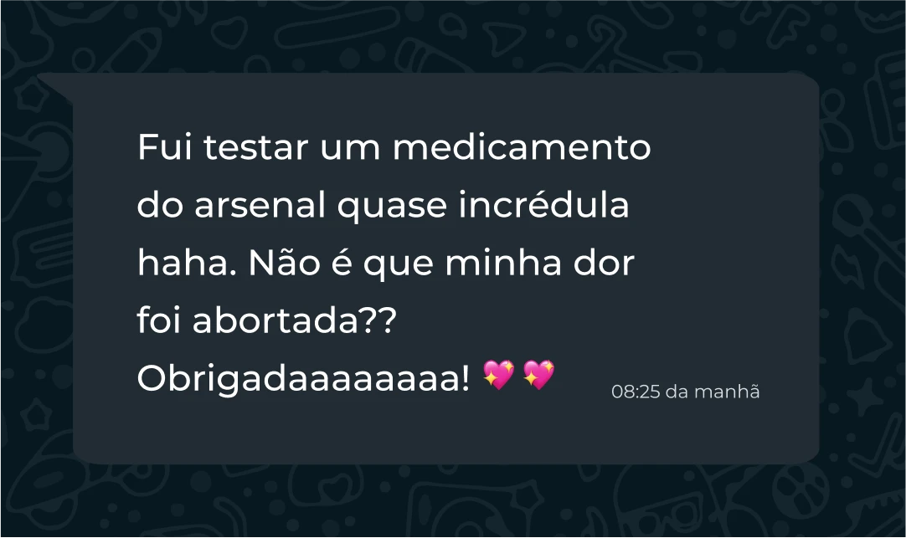Click the 08:25 da manhã timestamp

[685, 392]
